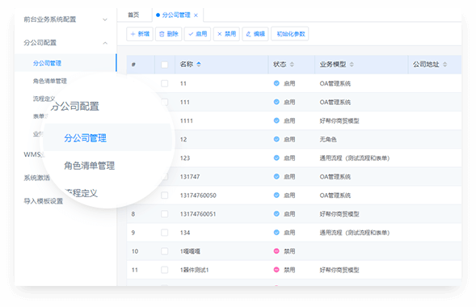Select the 分公司管理 tab label
The height and width of the screenshot is (307, 476).
(176, 15)
